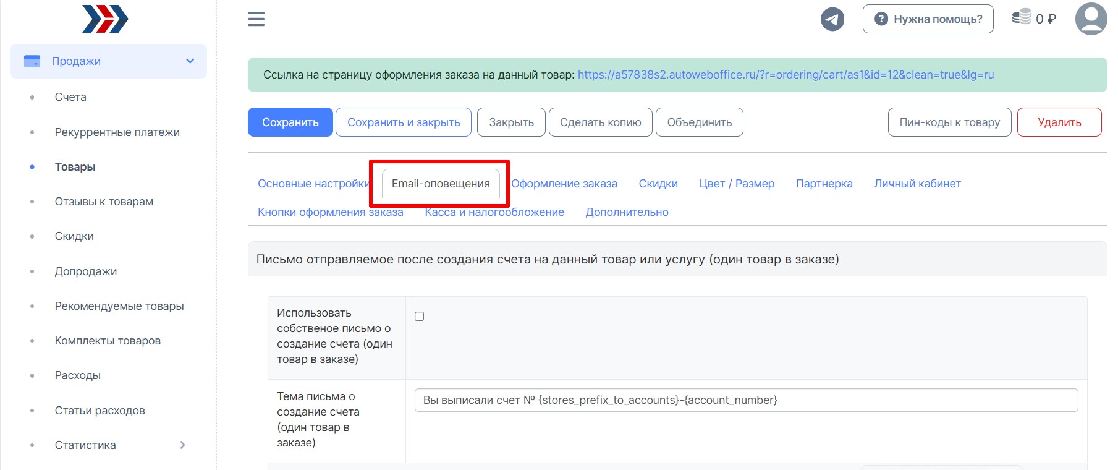1118x470 pixels.
Task: Click the AutoWebOffice logo
Action: 105,19
